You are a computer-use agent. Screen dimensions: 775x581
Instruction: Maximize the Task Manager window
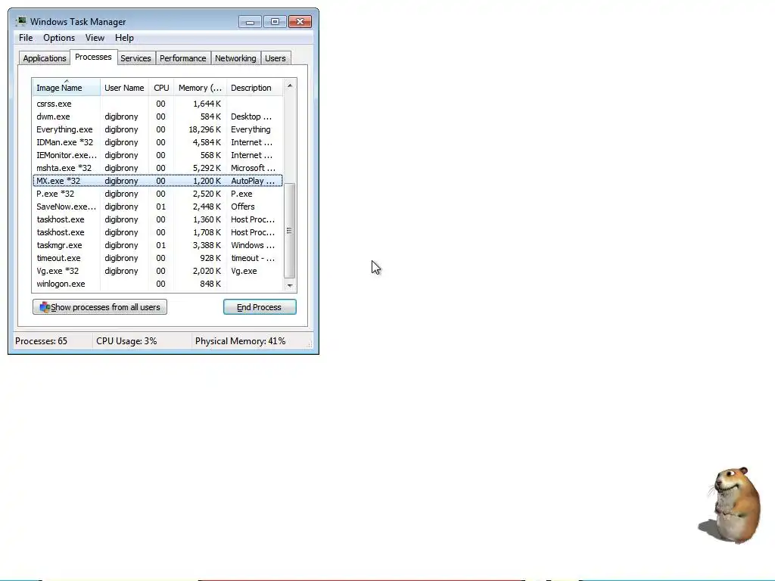(275, 22)
